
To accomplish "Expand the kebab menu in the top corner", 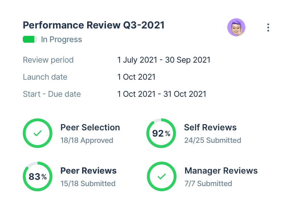I will (x=268, y=27).
